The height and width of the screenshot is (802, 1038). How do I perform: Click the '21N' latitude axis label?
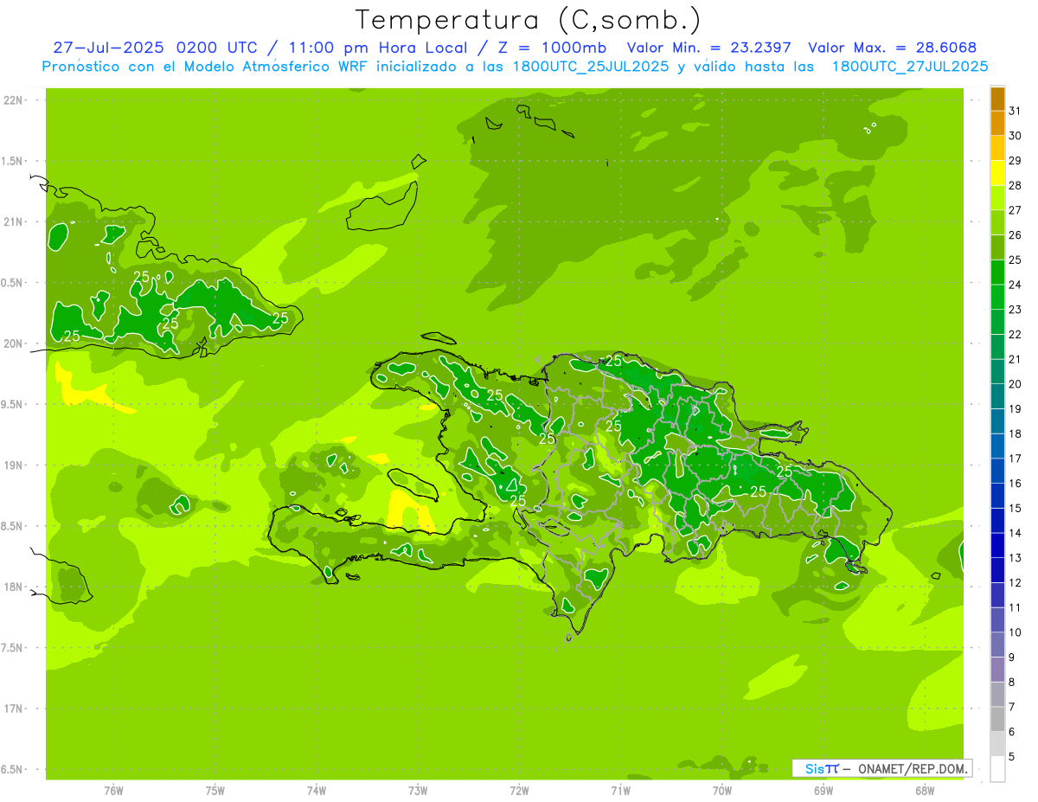point(13,222)
